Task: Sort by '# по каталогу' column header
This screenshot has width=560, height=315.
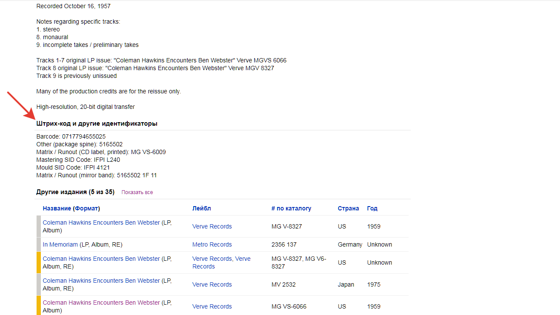Action: click(291, 208)
